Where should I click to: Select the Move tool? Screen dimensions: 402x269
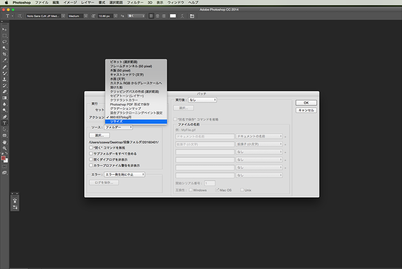[x=5, y=29]
